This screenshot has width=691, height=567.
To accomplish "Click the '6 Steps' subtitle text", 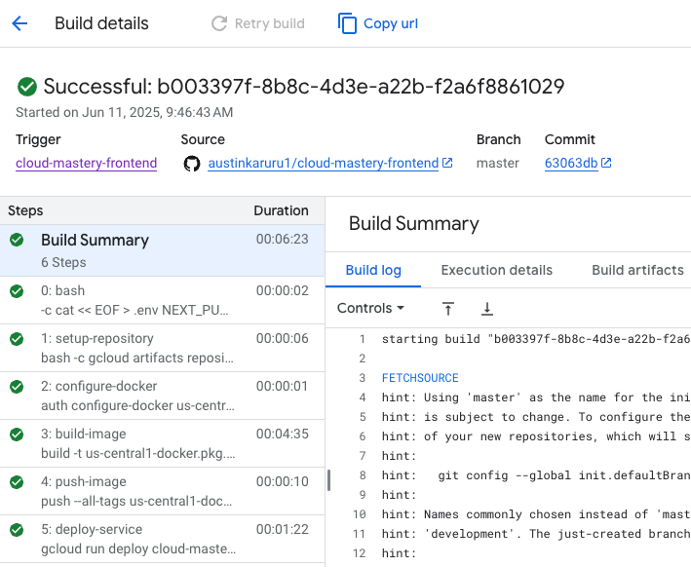I will [63, 263].
